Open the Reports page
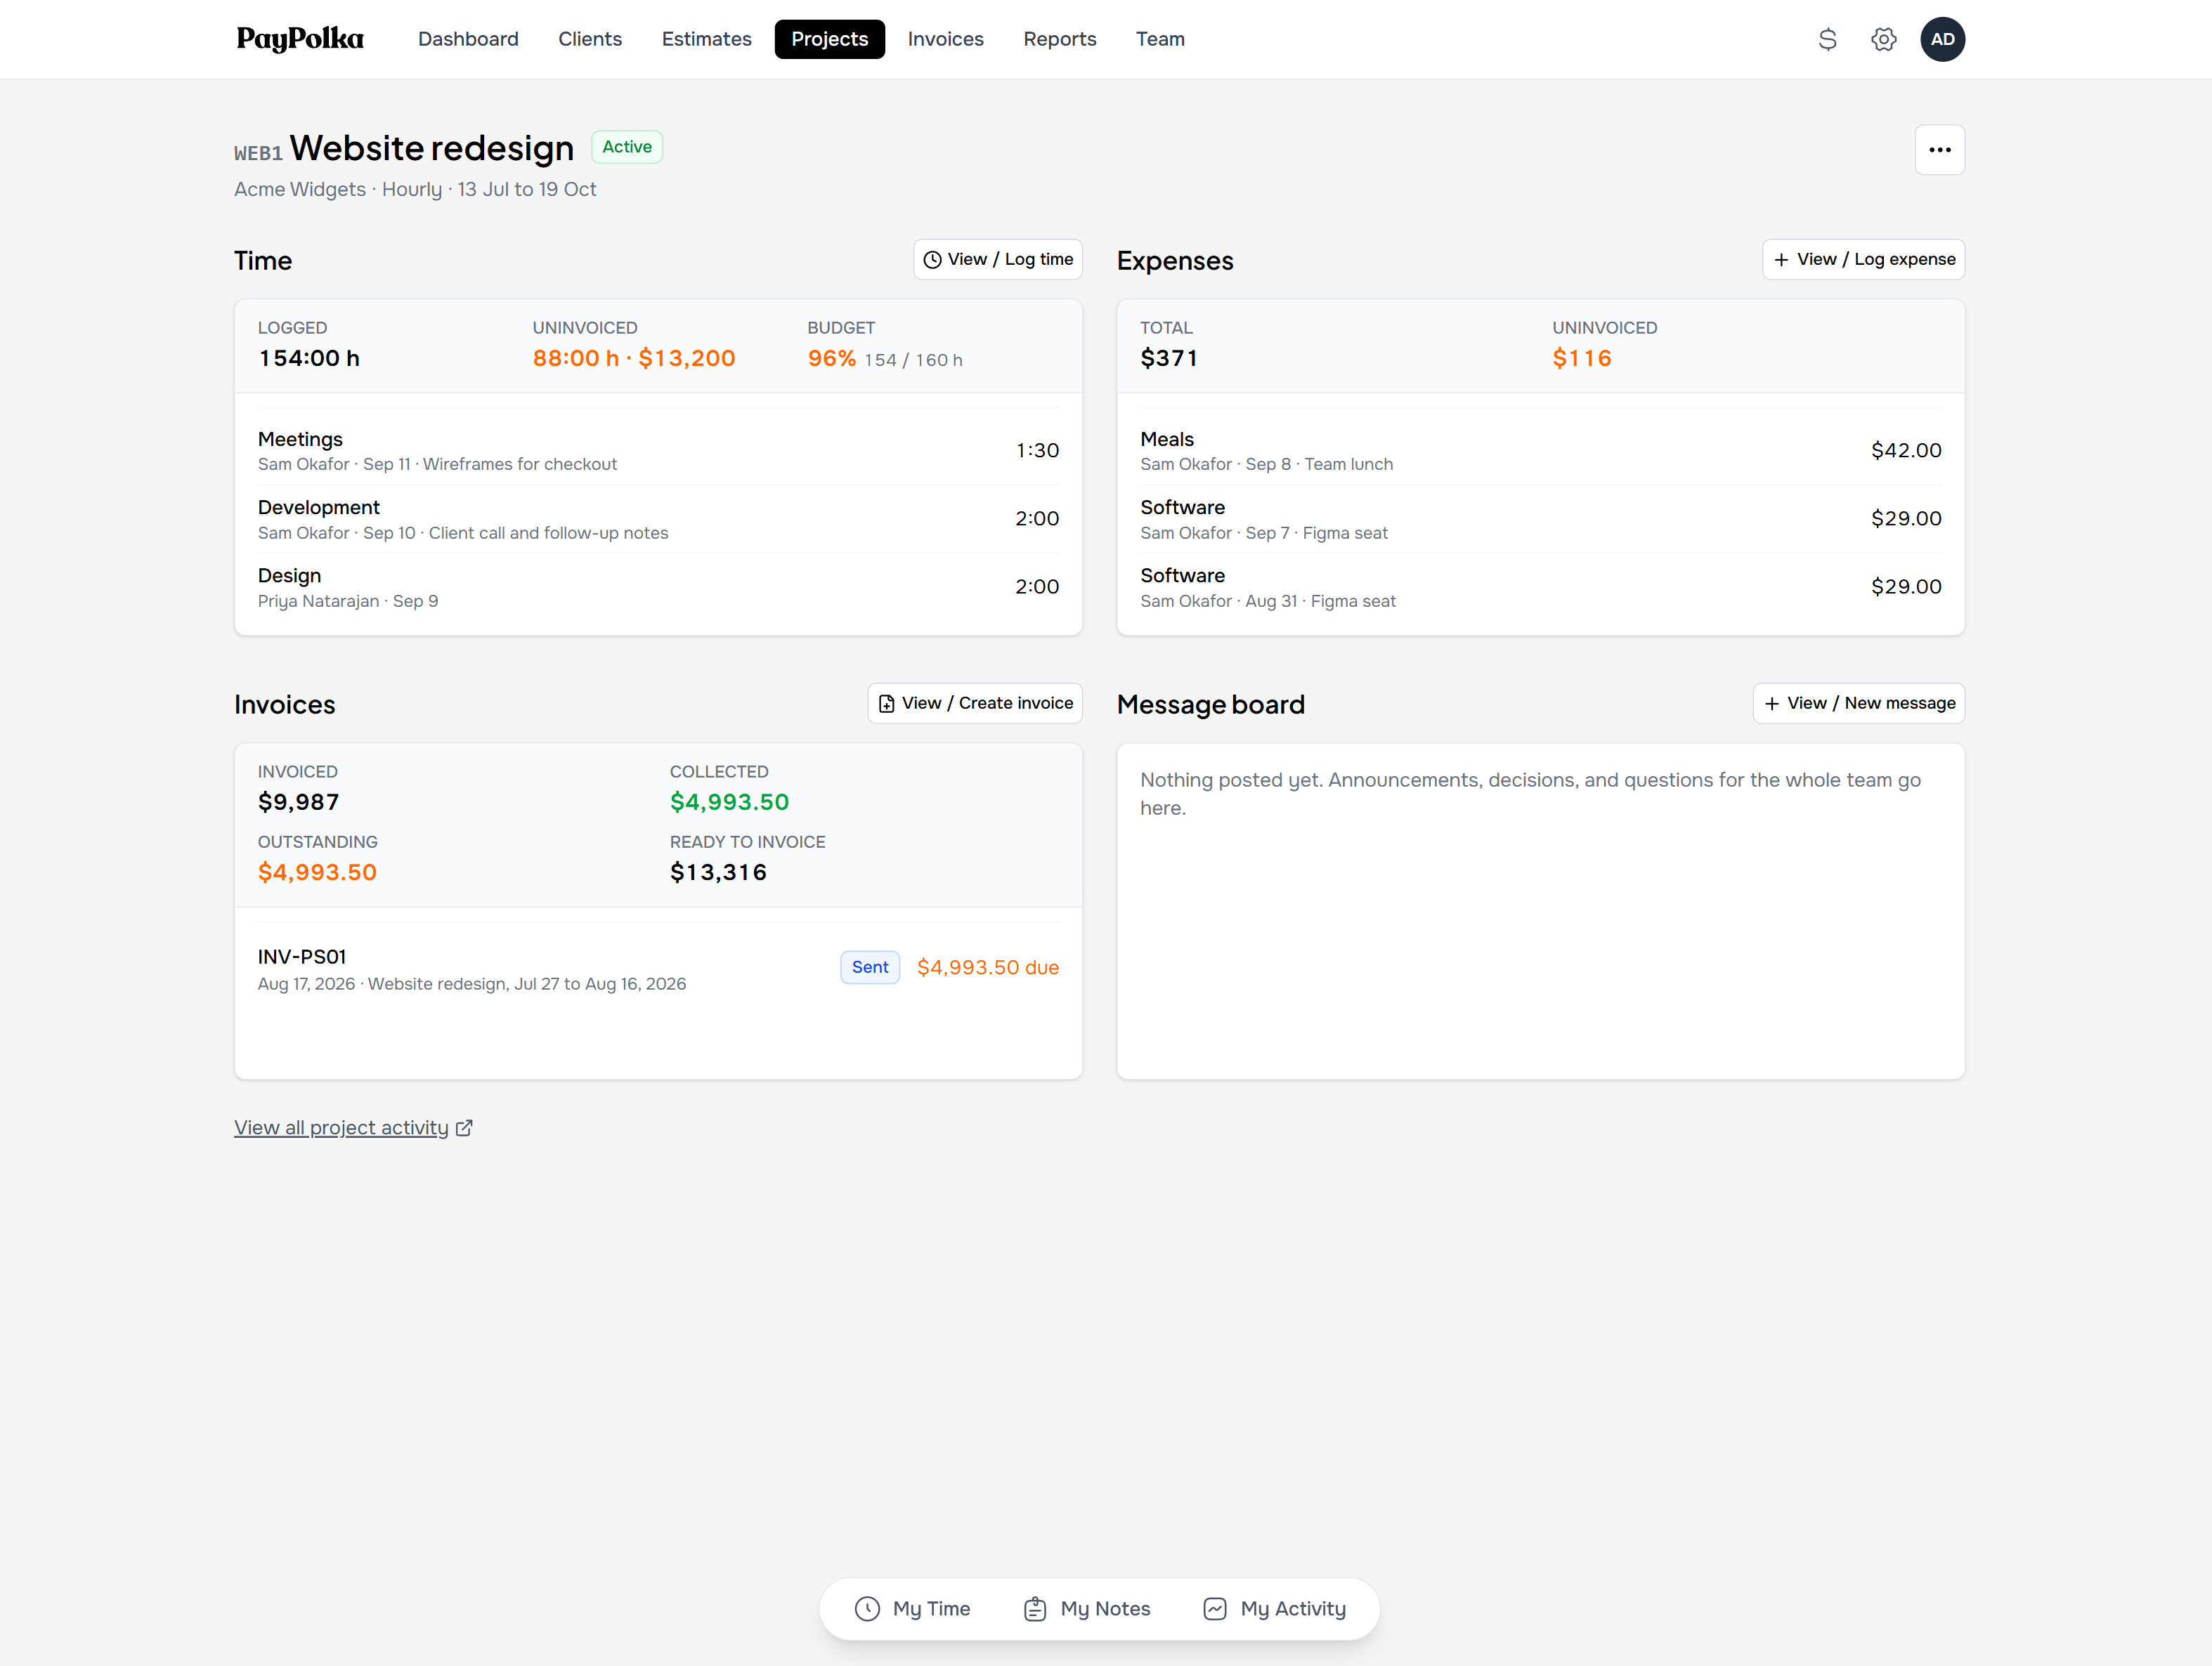The height and width of the screenshot is (1666, 2212). pyautogui.click(x=1059, y=39)
